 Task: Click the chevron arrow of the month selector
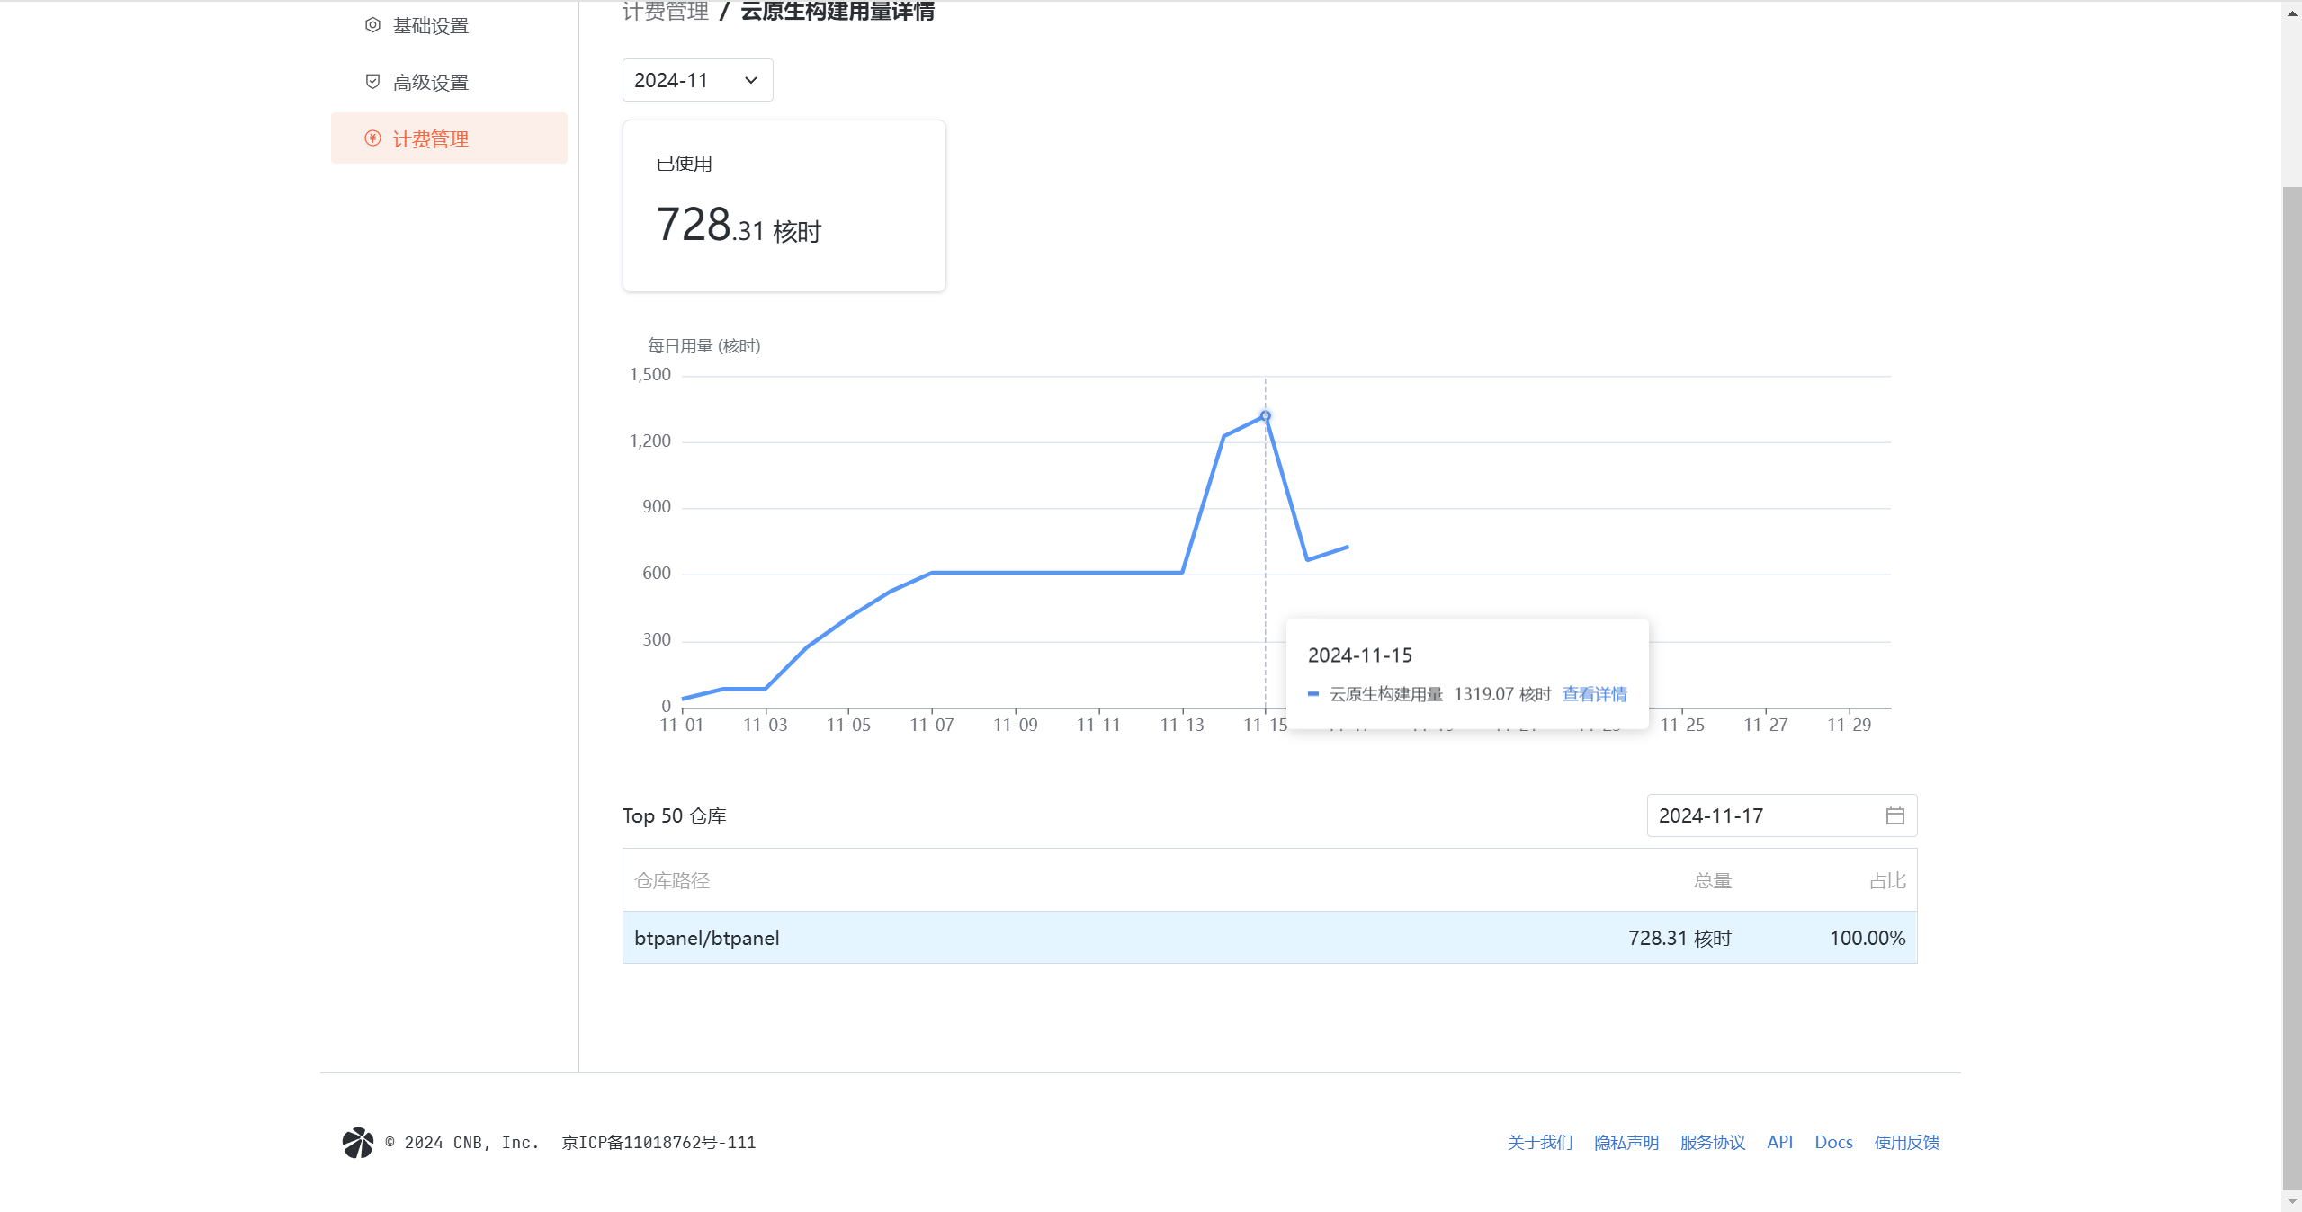[x=751, y=80]
